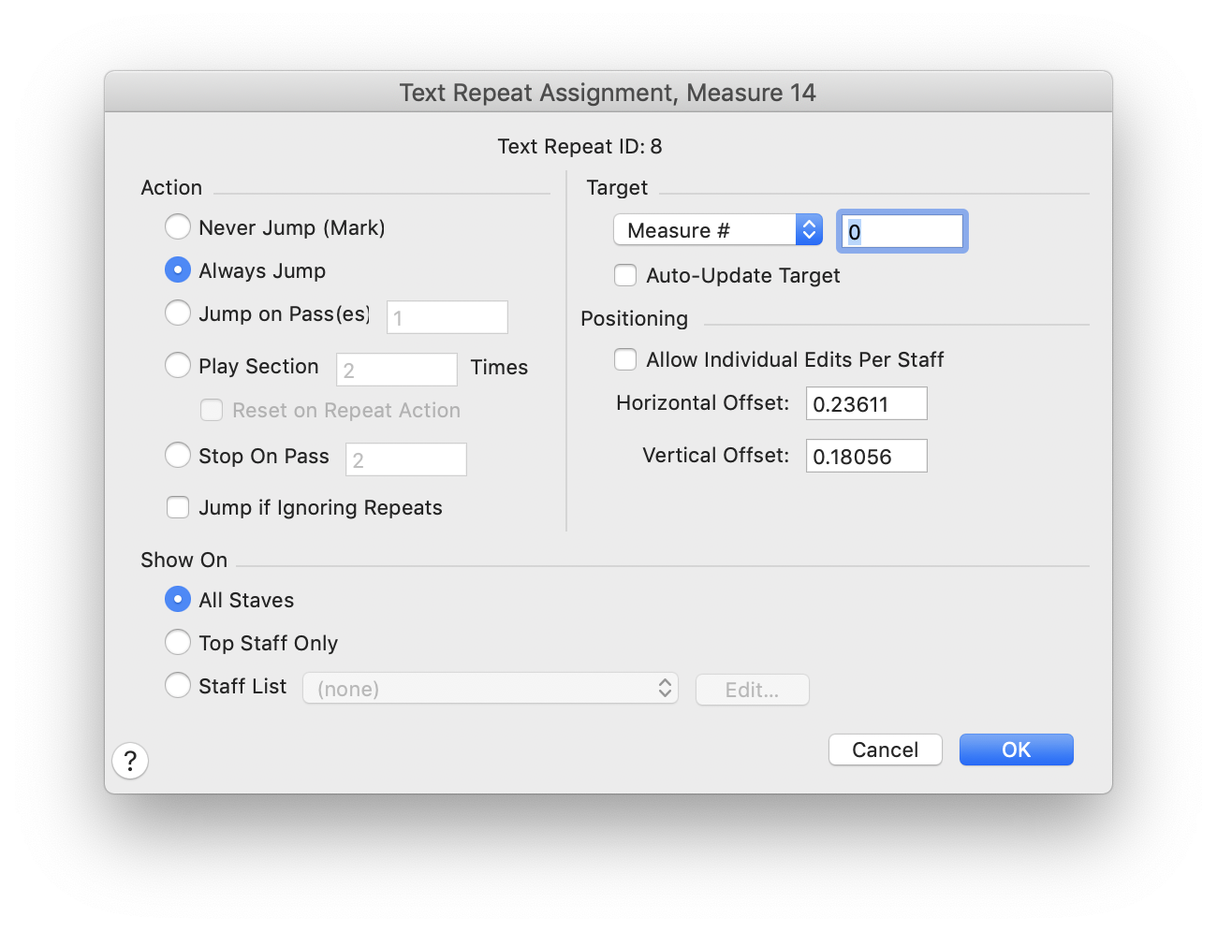Viewport: 1217px width, 932px height.
Task: Select the All Staves radio button
Action: (x=178, y=600)
